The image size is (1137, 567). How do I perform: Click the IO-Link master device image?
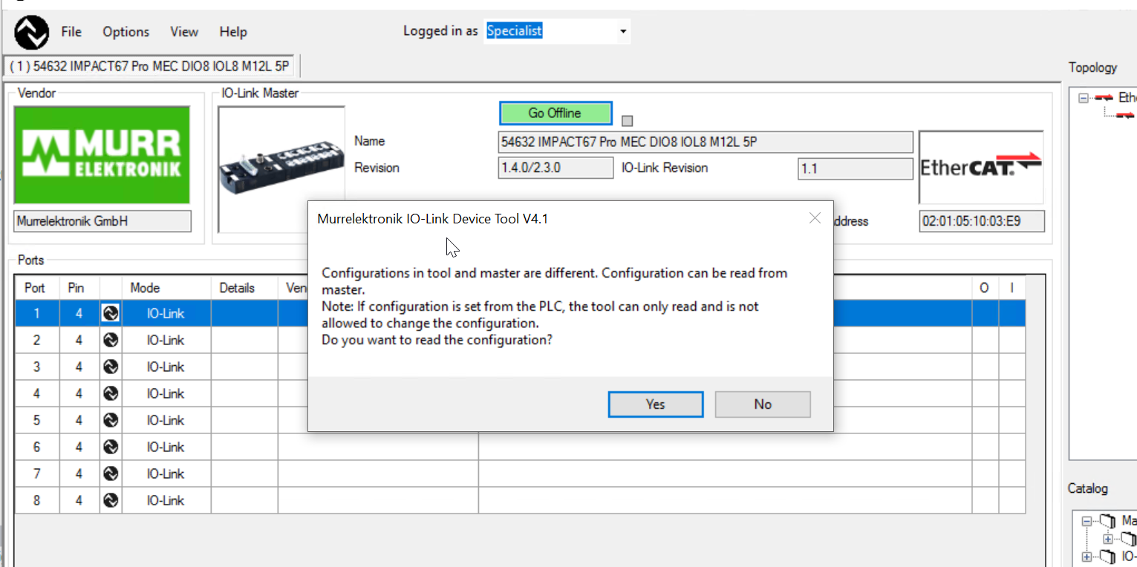coord(281,168)
